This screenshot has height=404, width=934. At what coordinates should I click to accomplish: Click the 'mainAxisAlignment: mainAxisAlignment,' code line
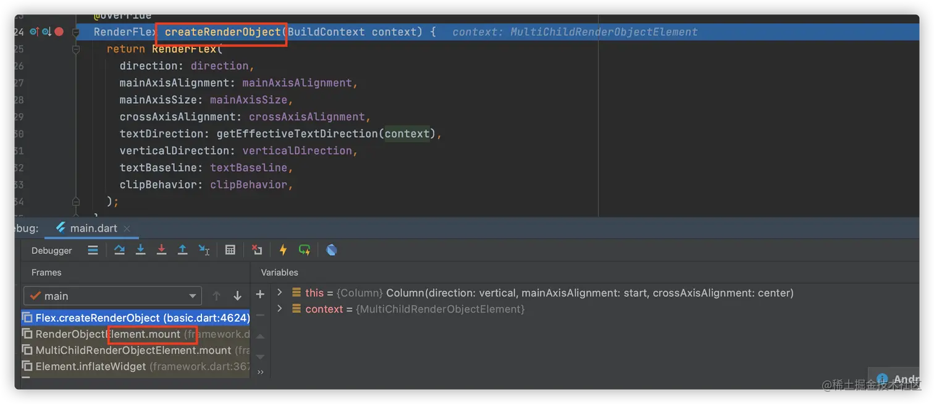tap(239, 83)
